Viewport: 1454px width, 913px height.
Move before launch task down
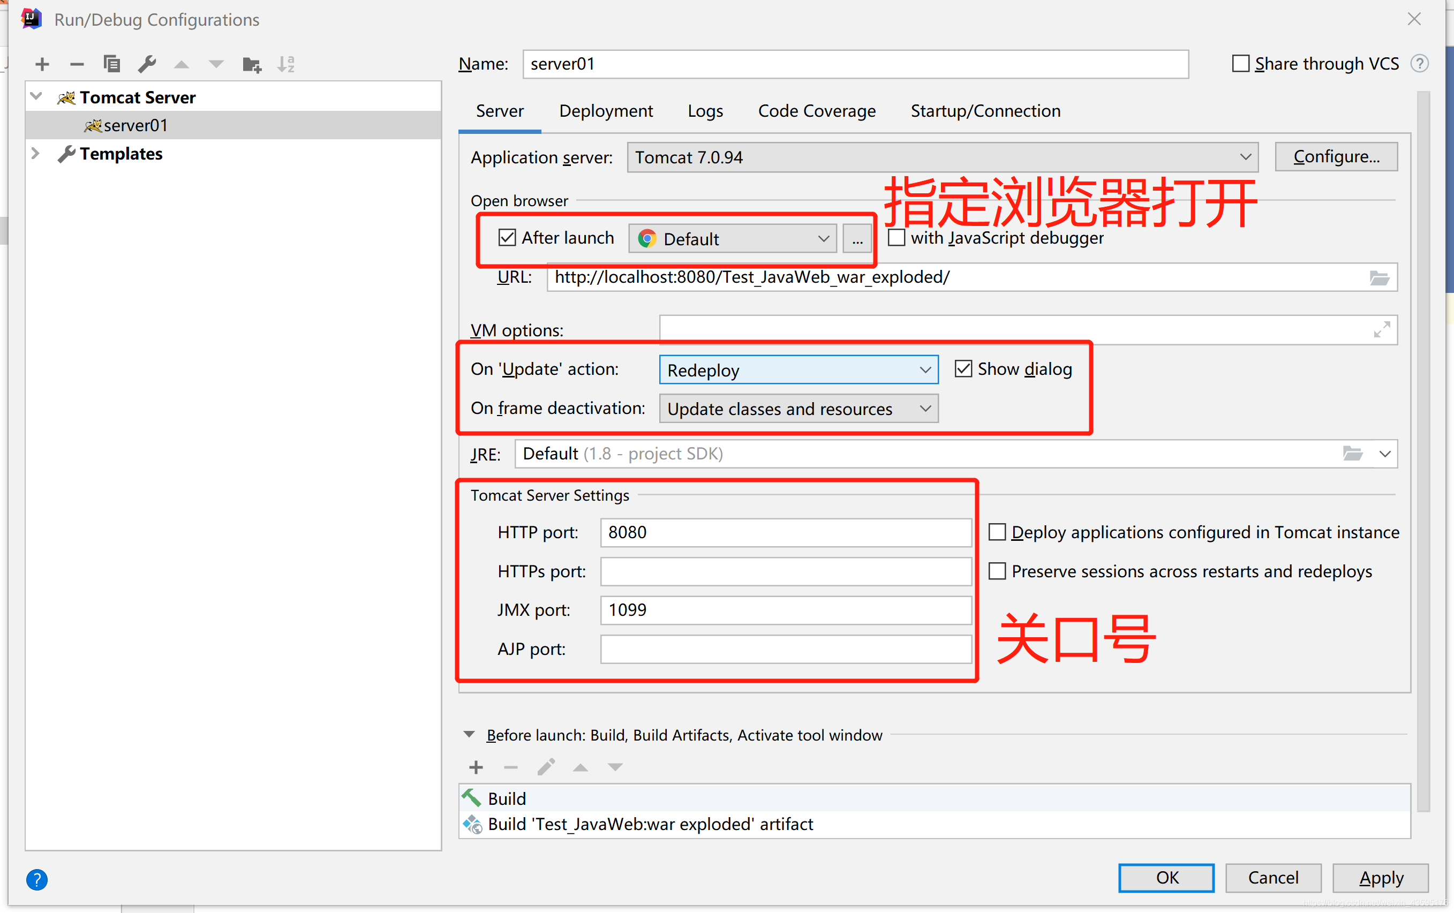point(615,767)
